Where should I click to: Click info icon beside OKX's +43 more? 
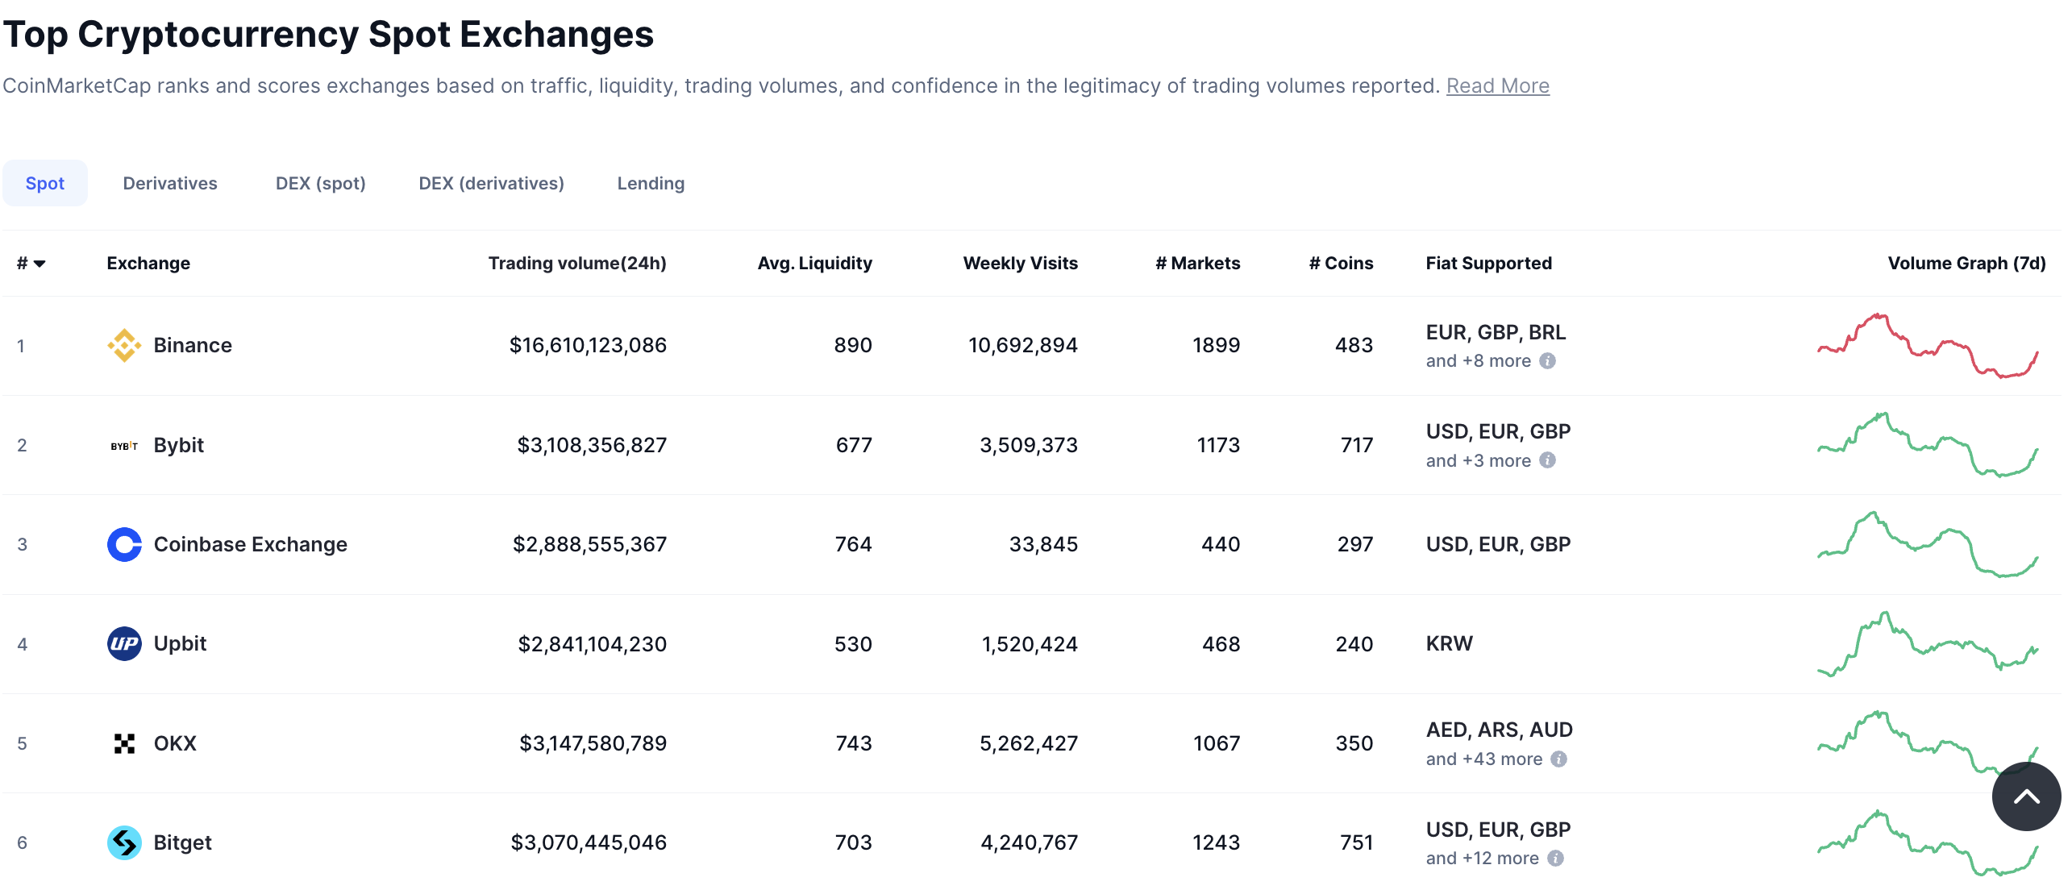tap(1558, 759)
